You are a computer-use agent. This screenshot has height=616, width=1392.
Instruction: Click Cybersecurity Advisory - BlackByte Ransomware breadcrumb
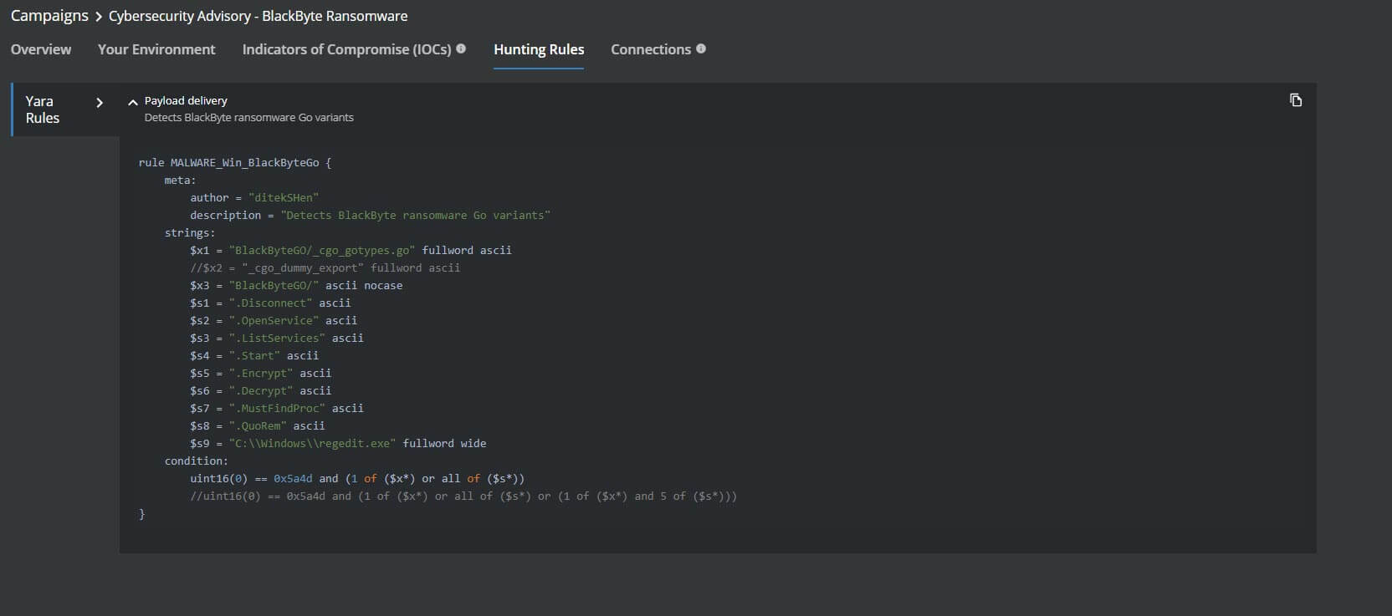point(258,16)
